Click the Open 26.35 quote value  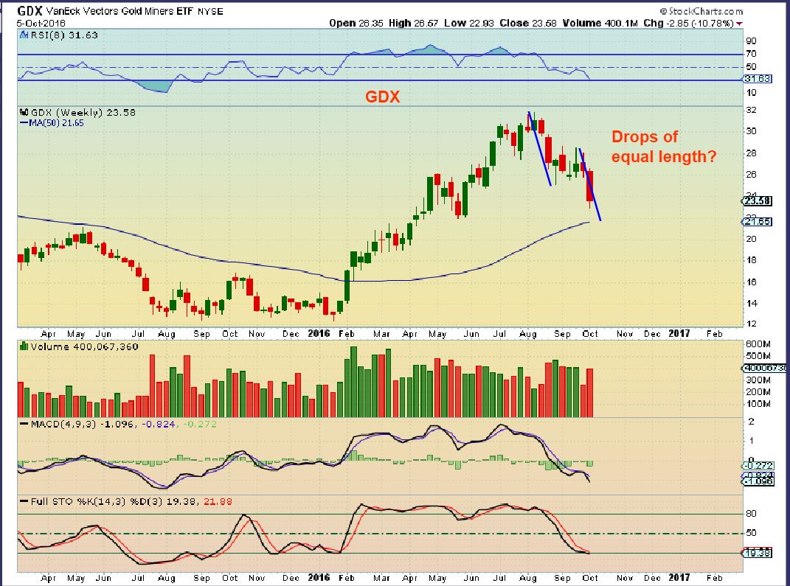[357, 23]
